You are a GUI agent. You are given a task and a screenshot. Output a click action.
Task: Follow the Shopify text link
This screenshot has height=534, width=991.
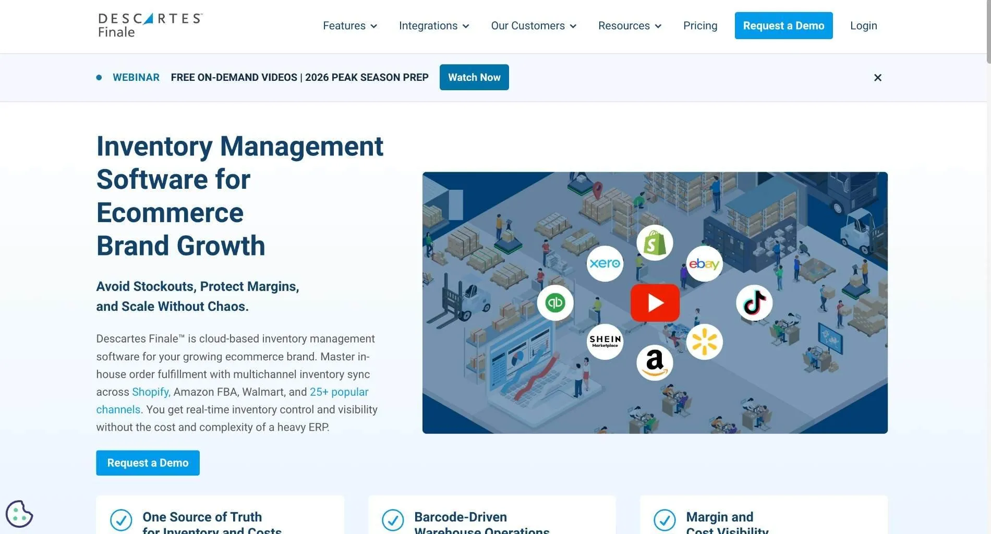(151, 392)
